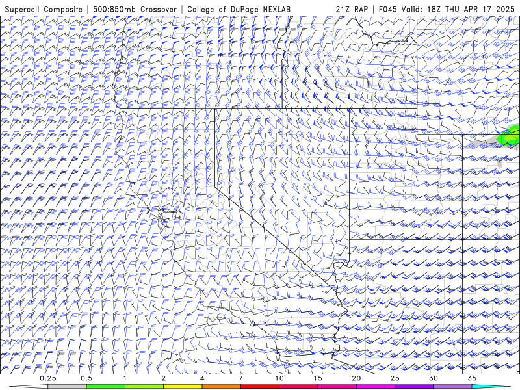
Task: Click the 0.25 legend value
Action: pos(47,378)
